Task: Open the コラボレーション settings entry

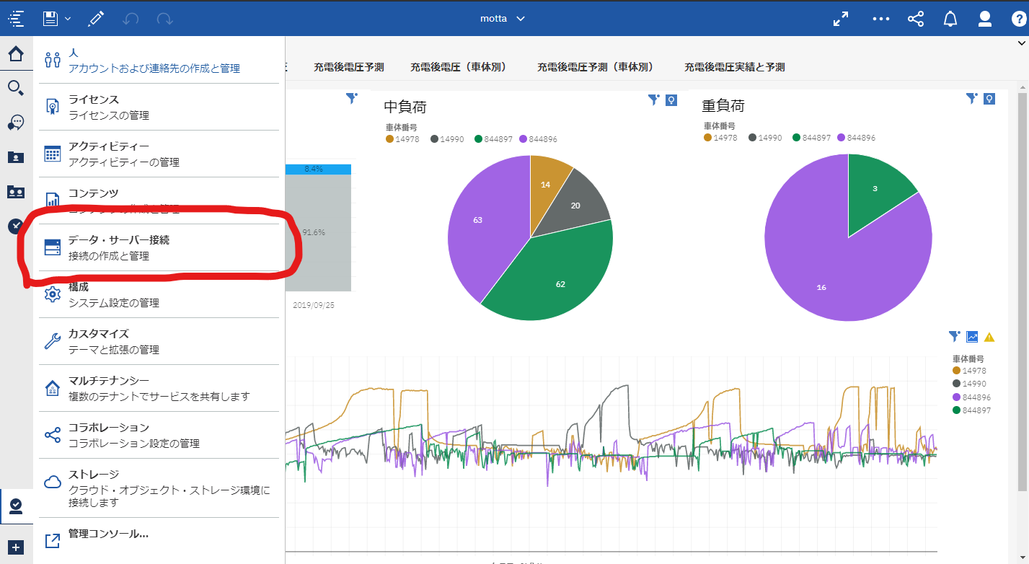Action: 159,435
